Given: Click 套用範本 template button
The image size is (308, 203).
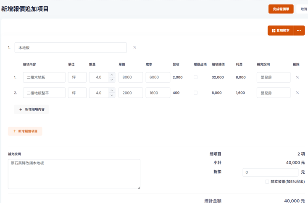Looking at the screenshot, I should click(281, 31).
